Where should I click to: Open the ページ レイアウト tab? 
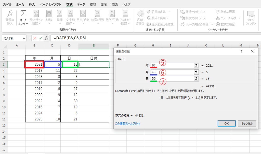50,5
